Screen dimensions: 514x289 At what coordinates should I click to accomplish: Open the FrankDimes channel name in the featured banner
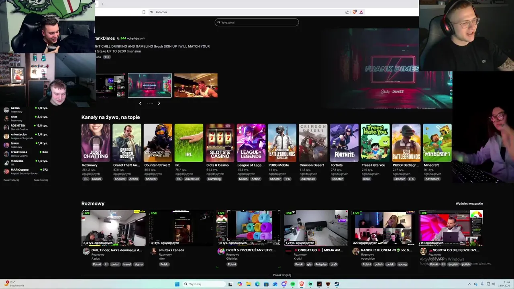105,39
